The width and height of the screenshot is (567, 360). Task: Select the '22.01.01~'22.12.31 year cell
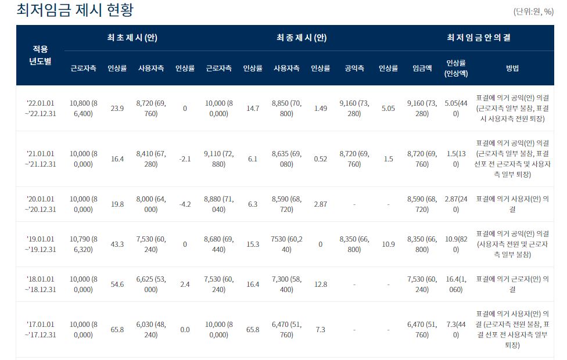[x=40, y=109]
